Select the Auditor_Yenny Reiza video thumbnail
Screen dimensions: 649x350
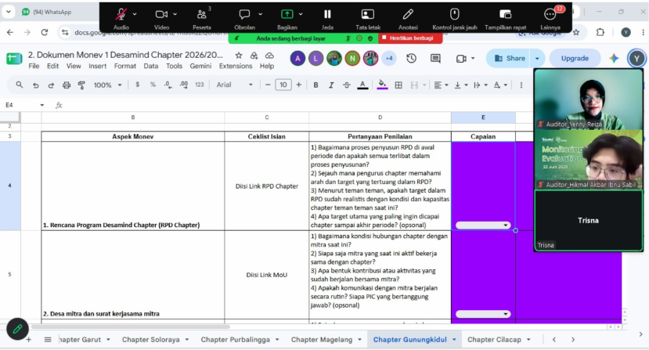click(588, 99)
